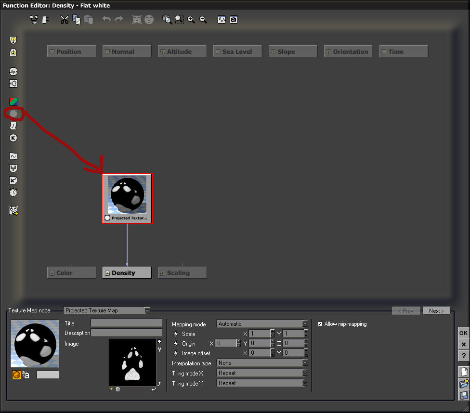Add an input node from left toolbar
Screen dimensions: 470x413
(13, 40)
